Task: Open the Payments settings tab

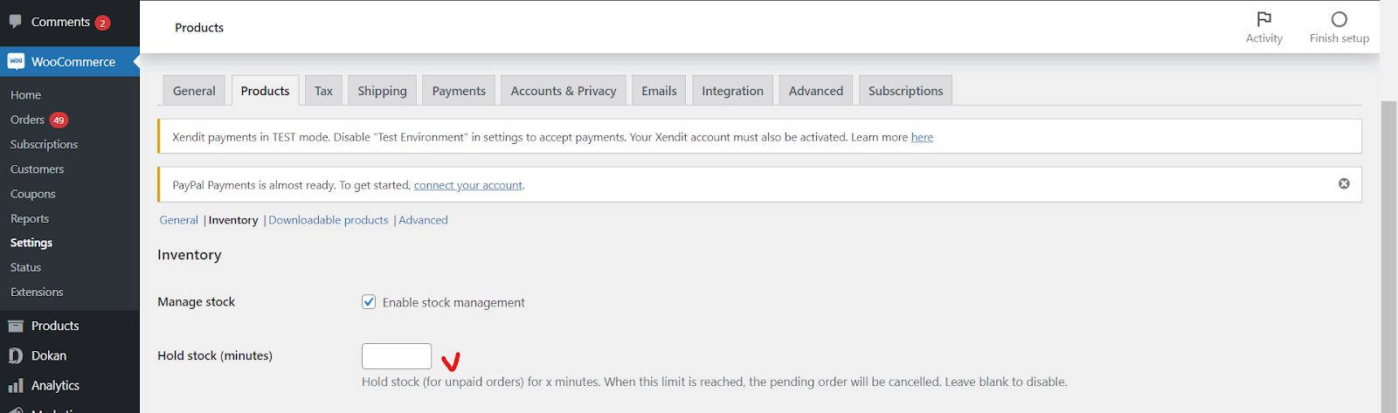Action: click(459, 91)
